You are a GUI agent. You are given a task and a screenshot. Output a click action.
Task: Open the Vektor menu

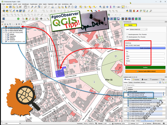coord(40,4)
